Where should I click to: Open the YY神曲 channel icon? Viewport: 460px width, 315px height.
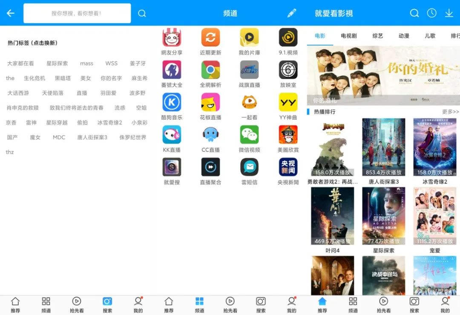(x=288, y=102)
